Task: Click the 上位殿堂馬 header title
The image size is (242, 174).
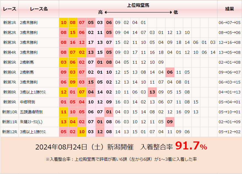Action: pos(138,5)
